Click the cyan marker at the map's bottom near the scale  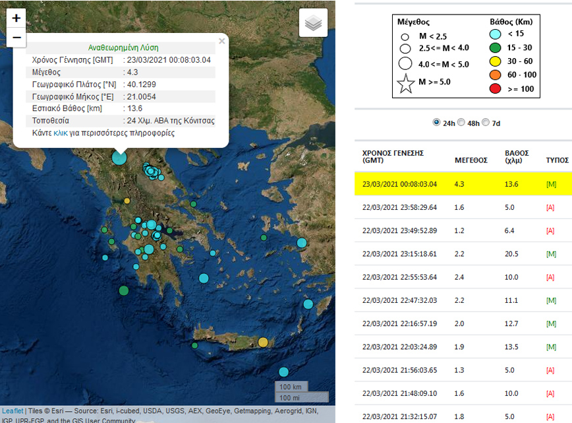point(283,372)
